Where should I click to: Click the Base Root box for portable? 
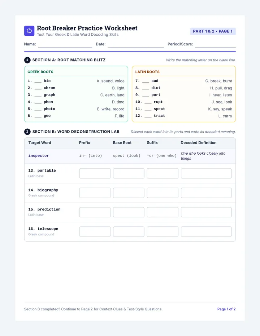(129, 173)
